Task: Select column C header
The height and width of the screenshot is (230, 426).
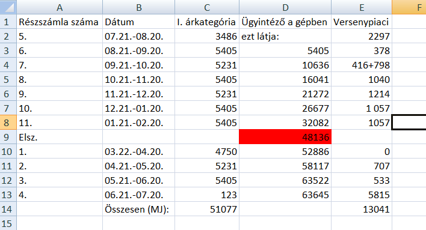Action: pos(207,7)
